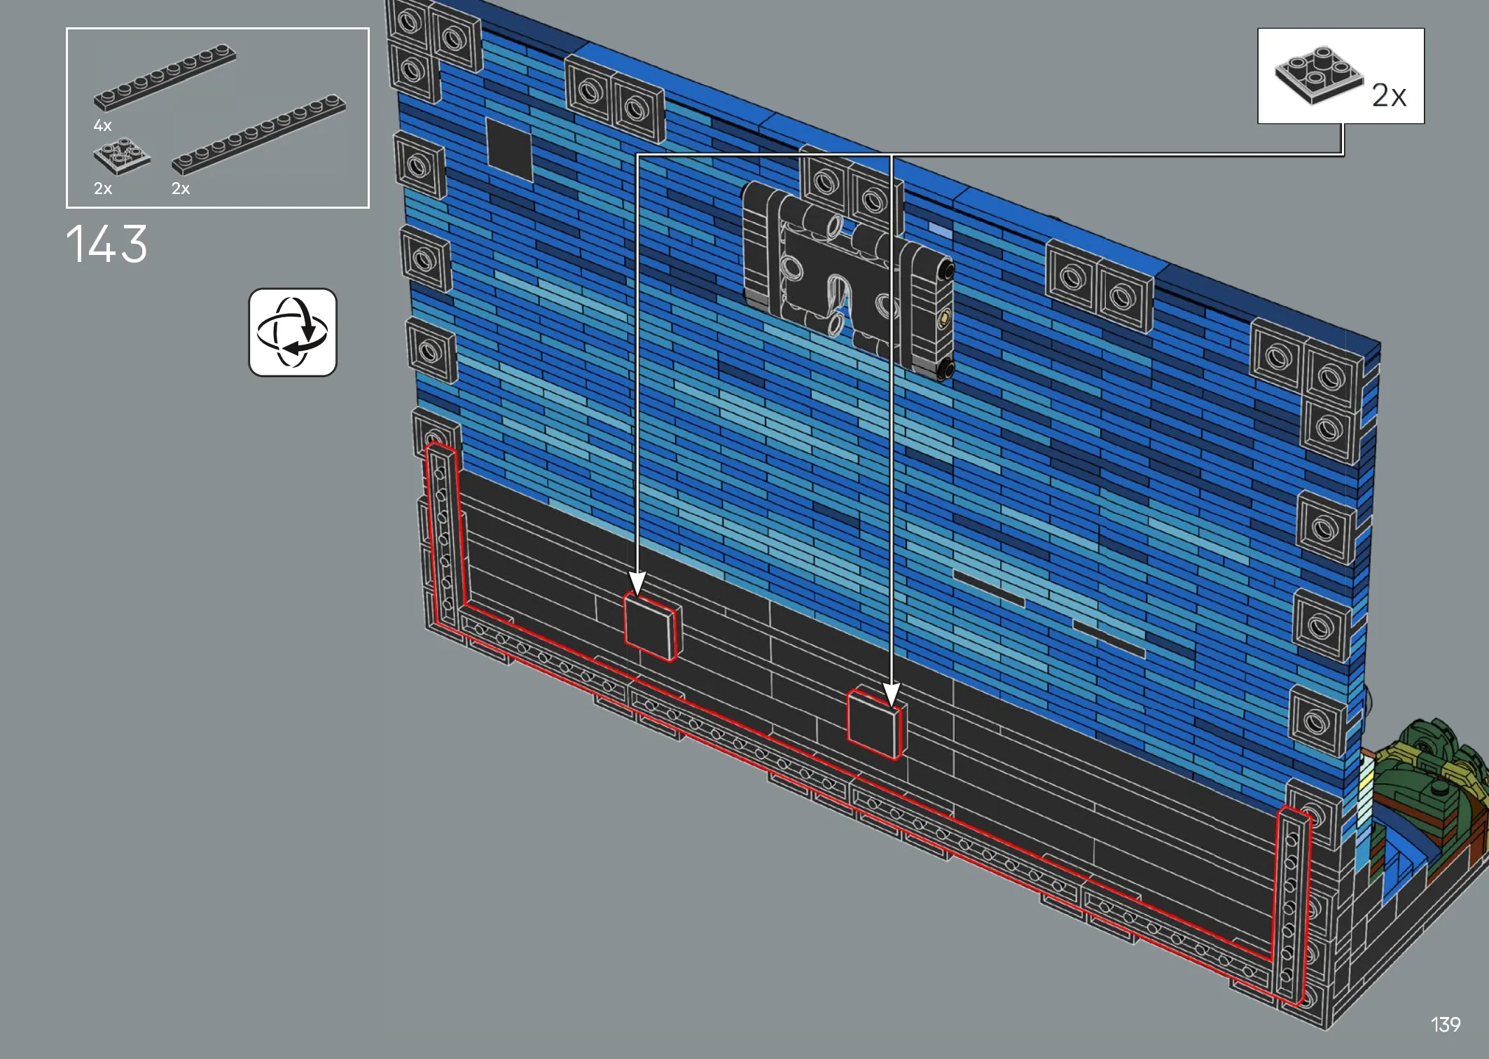Viewport: 1489px width, 1059px height.
Task: Click the '2x' label under long plate
Action: [181, 188]
